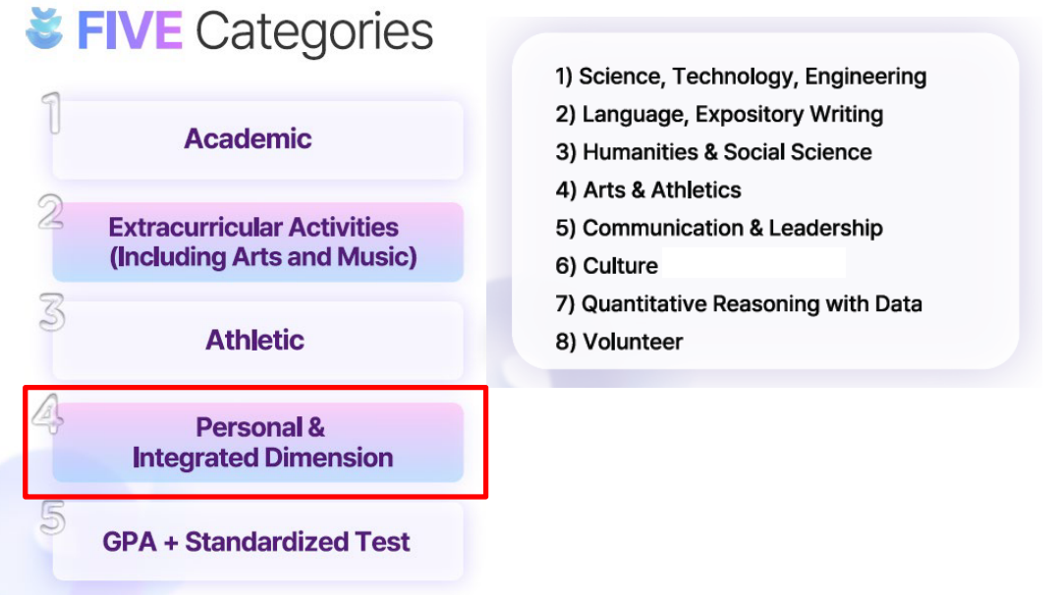
Task: Click number 5 badge beside GPA
Action: click(x=53, y=518)
